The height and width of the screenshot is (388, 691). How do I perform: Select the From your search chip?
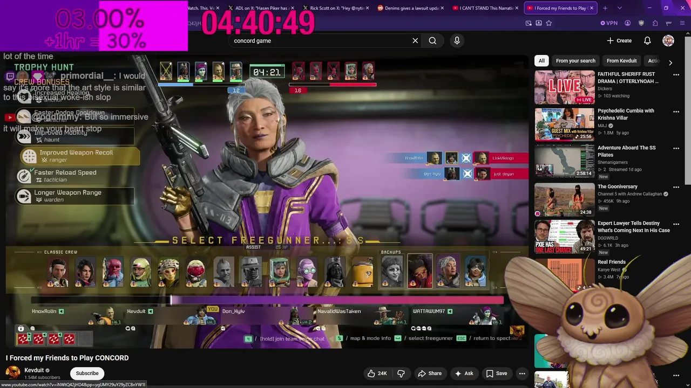575,61
